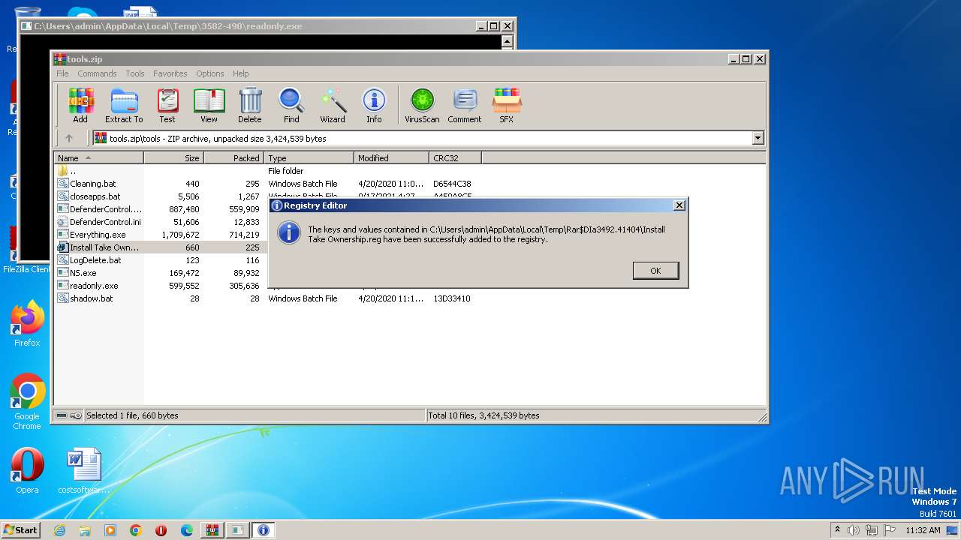Sort by Type column header

309,158
